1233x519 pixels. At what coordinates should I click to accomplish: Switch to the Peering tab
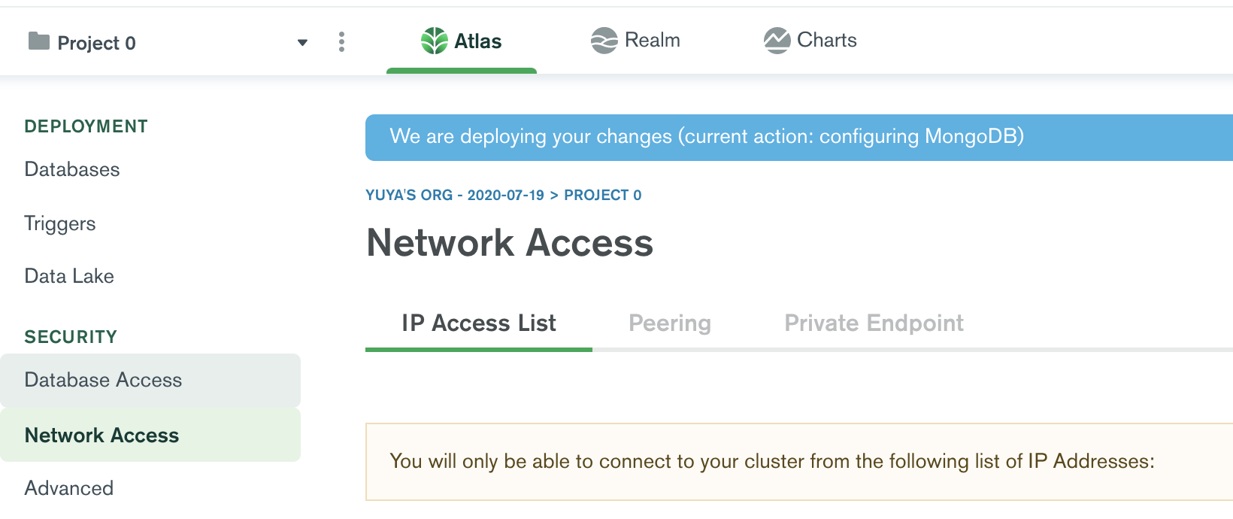669,323
